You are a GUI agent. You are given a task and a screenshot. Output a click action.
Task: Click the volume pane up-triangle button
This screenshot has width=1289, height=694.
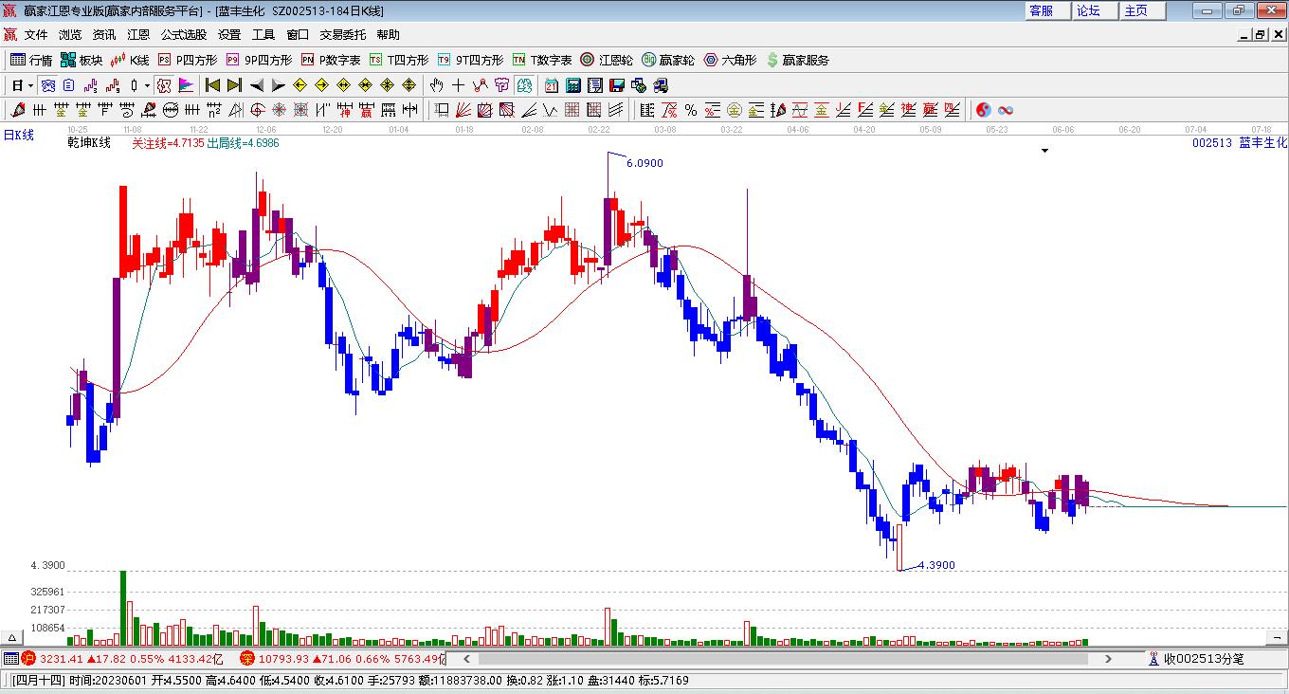[12, 637]
